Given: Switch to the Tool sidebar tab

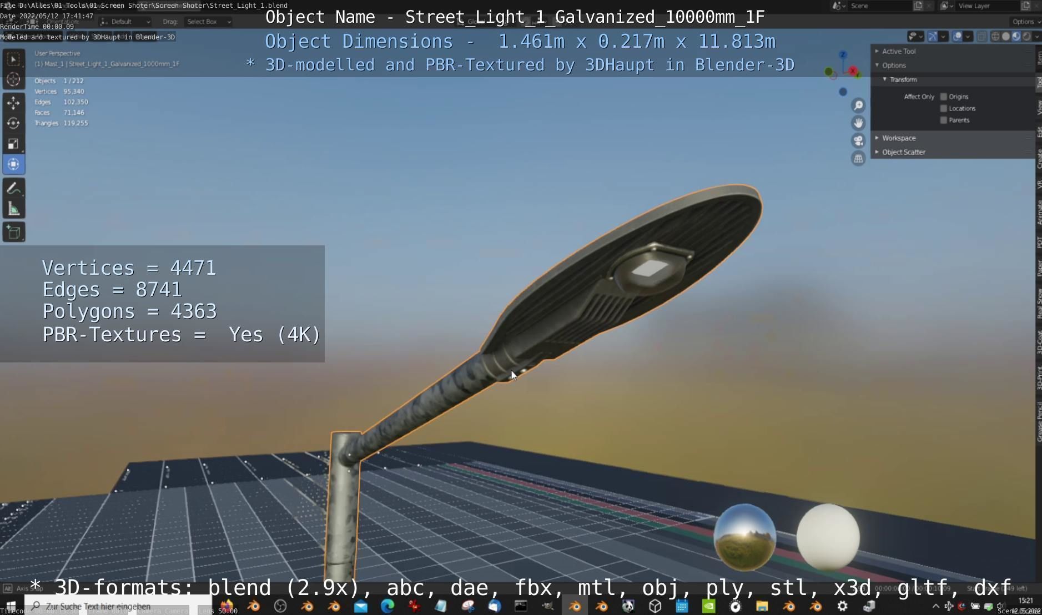Looking at the screenshot, I should 1039,83.
